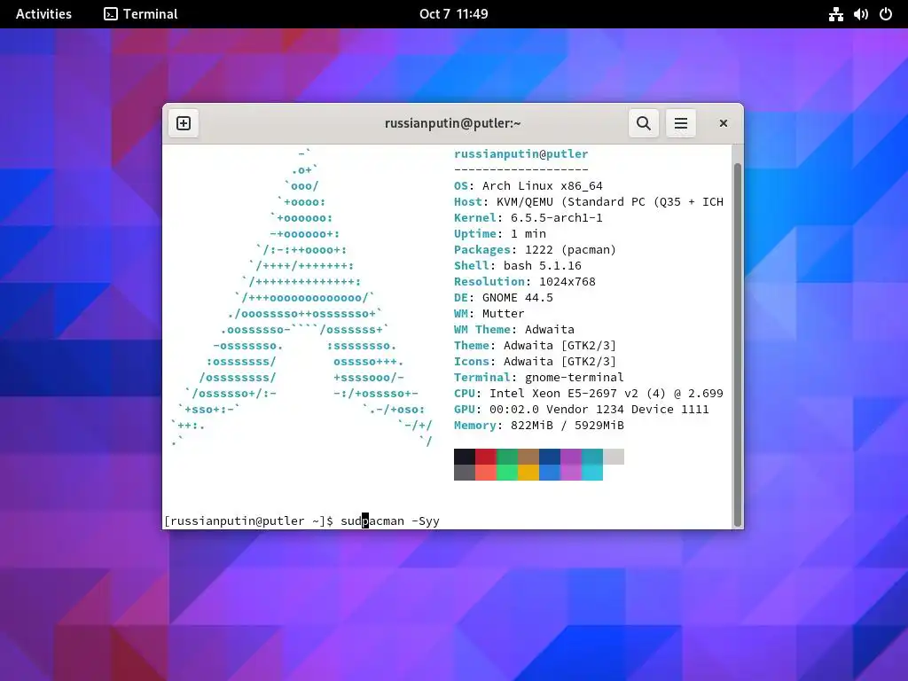Click the 'Kernel: 6.5.5-arch1-1' line
908x681 pixels.
pyautogui.click(x=528, y=218)
